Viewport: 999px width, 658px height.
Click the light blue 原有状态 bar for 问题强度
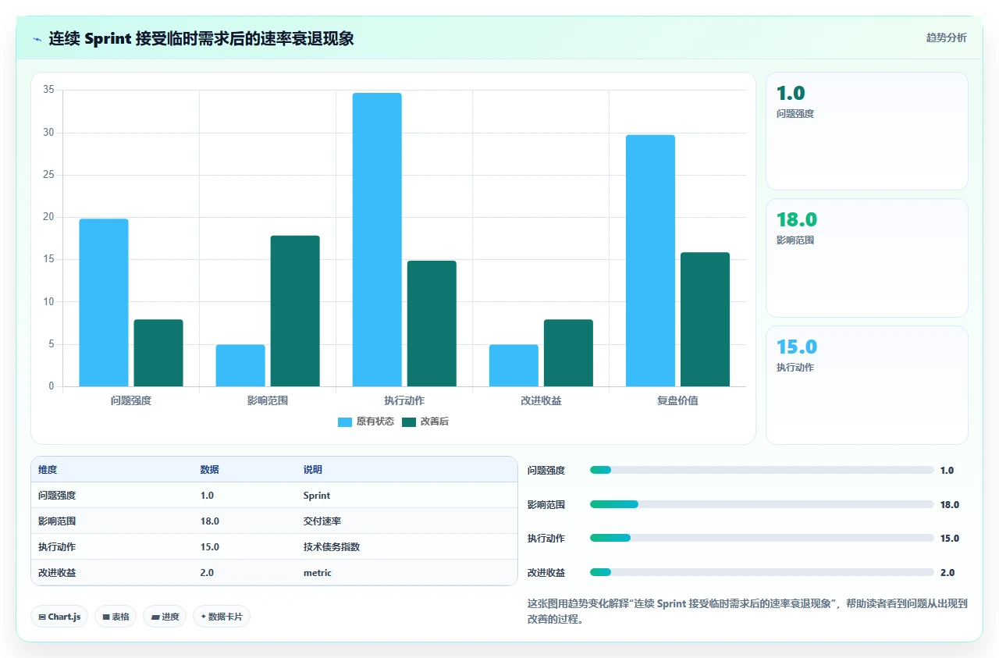pos(104,303)
